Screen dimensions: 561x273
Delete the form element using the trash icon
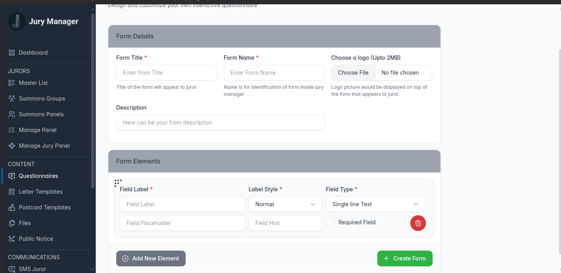(418, 223)
